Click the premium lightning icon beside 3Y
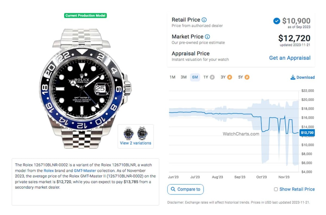 coord(230,77)
